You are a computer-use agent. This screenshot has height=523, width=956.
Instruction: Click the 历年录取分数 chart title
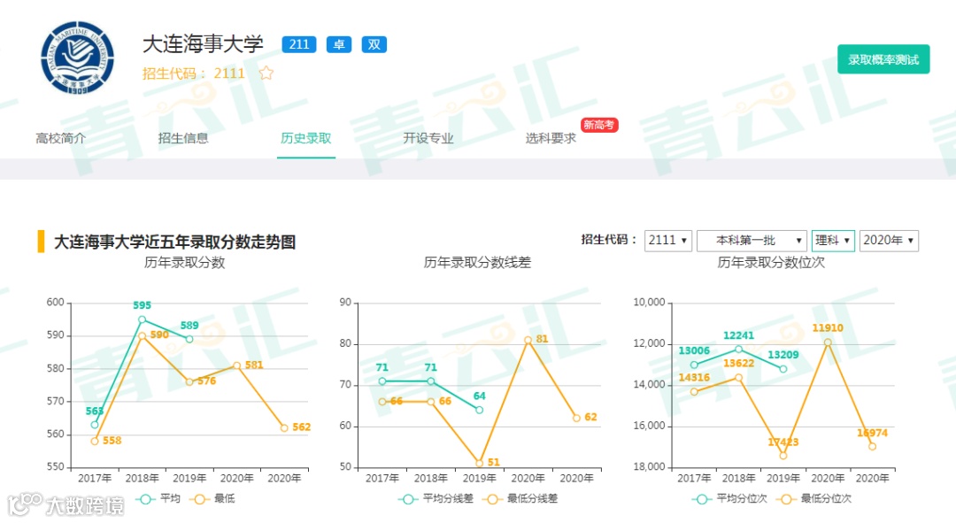click(185, 263)
